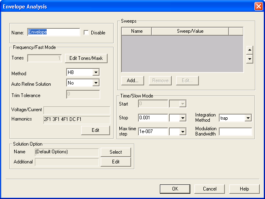
Task: Click the Help button
Action: click(x=244, y=189)
